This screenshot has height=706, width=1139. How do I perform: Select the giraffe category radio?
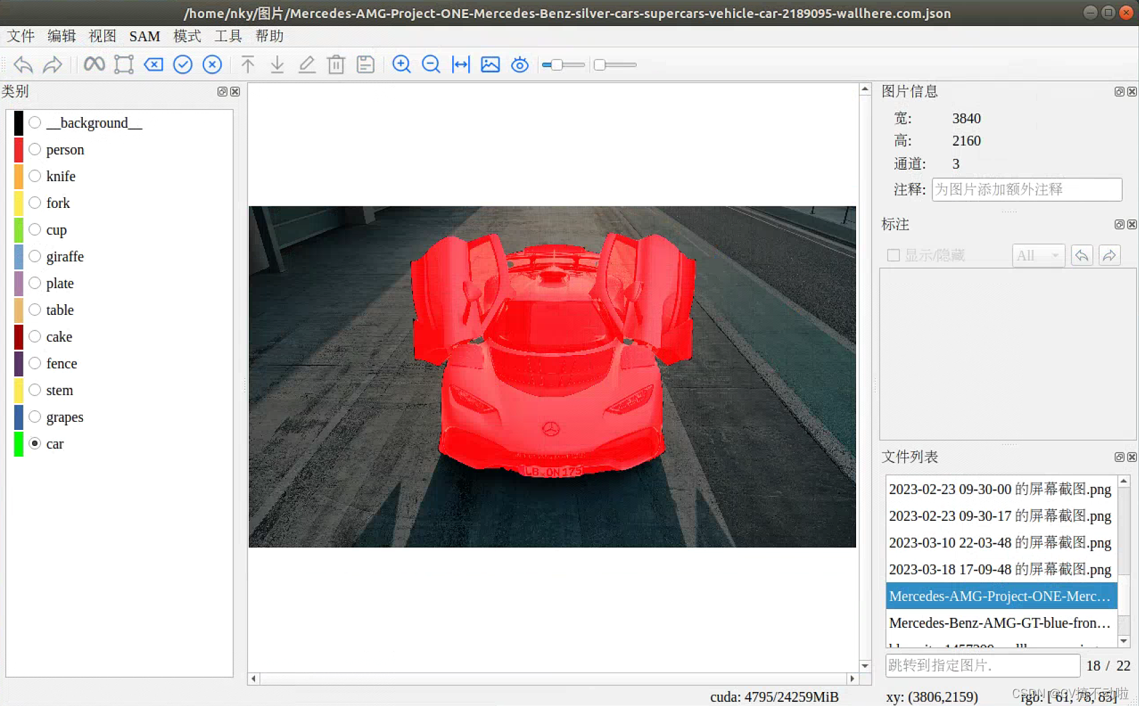[x=35, y=256]
